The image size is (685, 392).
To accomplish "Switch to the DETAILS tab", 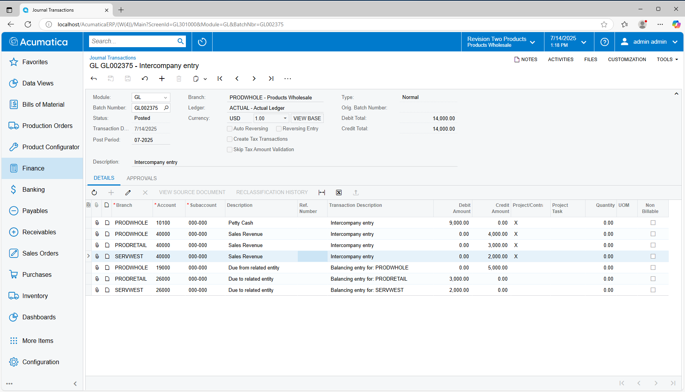I will [104, 178].
